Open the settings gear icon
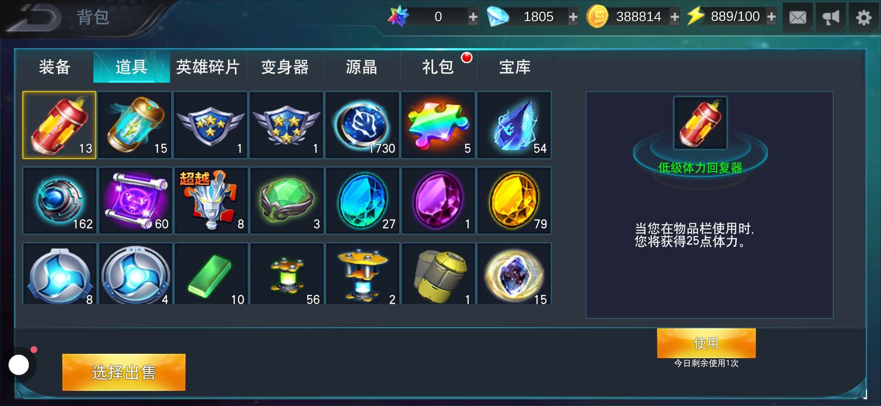 tap(864, 17)
